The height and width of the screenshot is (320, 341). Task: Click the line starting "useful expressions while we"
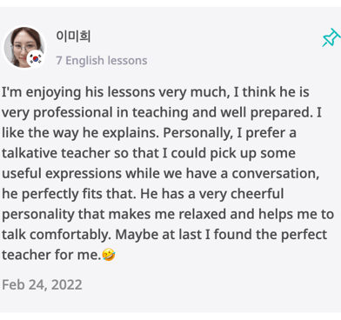click(x=161, y=174)
